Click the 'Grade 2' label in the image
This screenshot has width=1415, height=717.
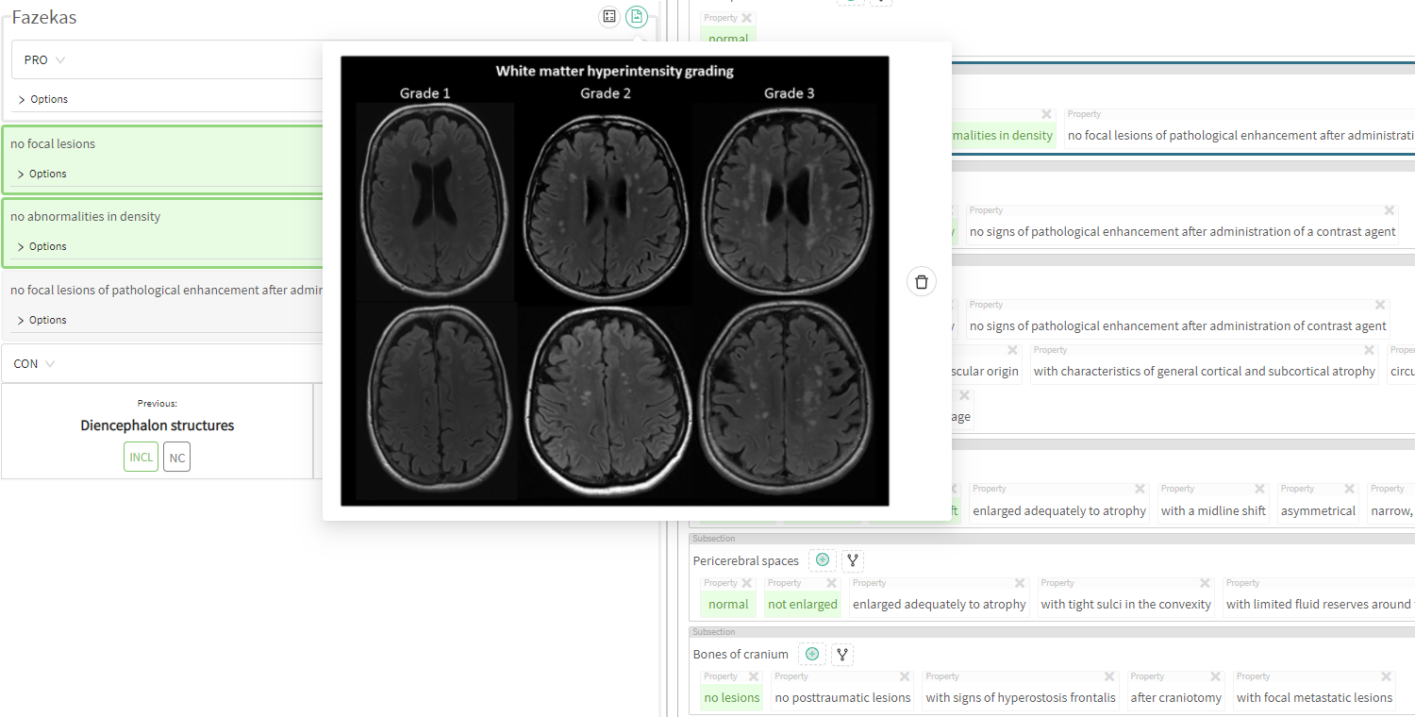[606, 93]
